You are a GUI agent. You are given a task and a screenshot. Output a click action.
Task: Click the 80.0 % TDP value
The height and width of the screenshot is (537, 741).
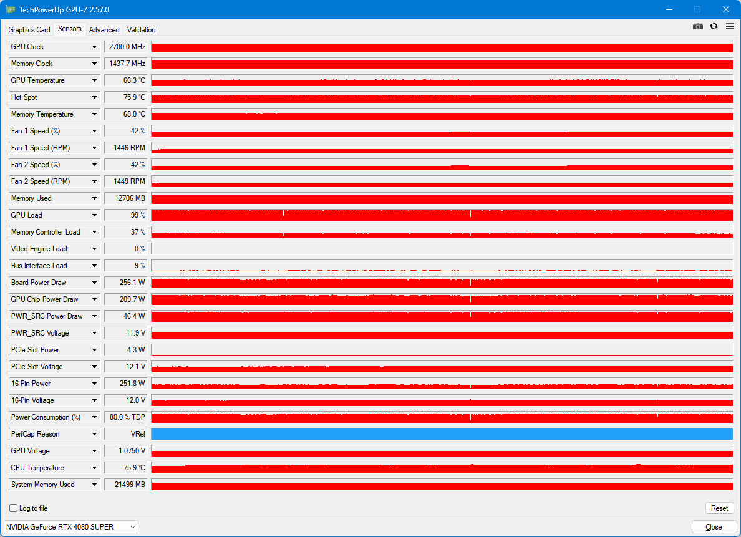pyautogui.click(x=126, y=417)
